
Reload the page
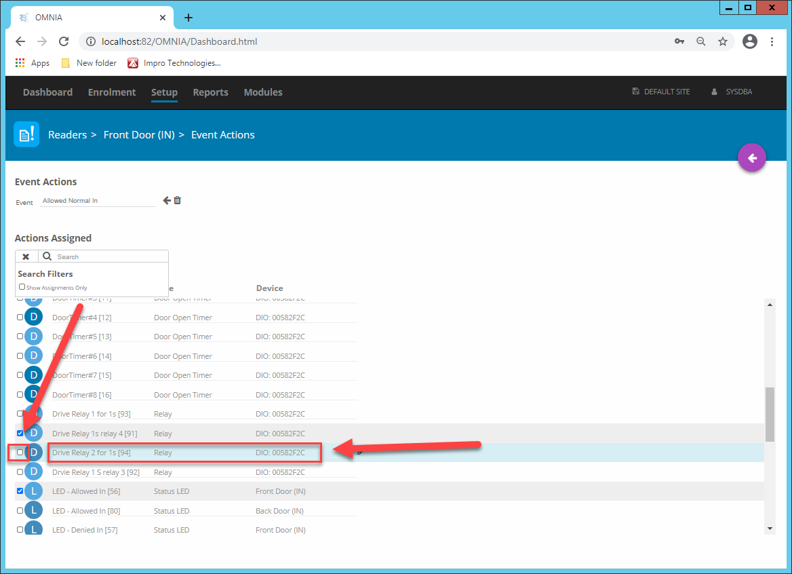[x=64, y=41]
